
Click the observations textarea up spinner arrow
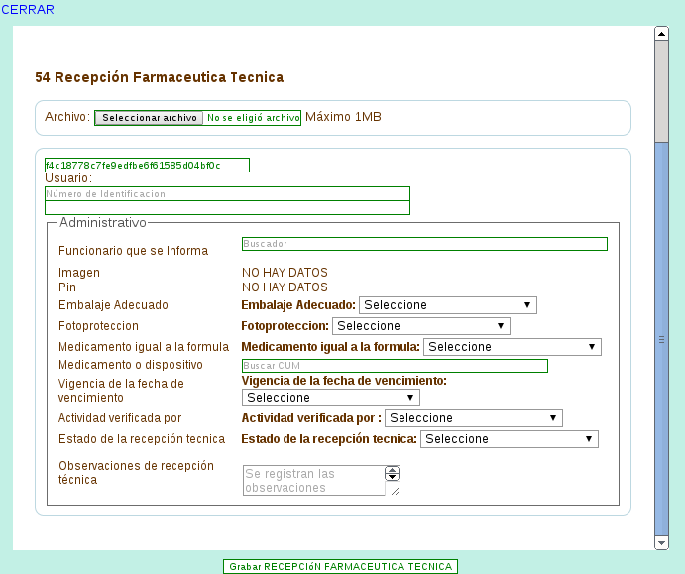pos(393,471)
